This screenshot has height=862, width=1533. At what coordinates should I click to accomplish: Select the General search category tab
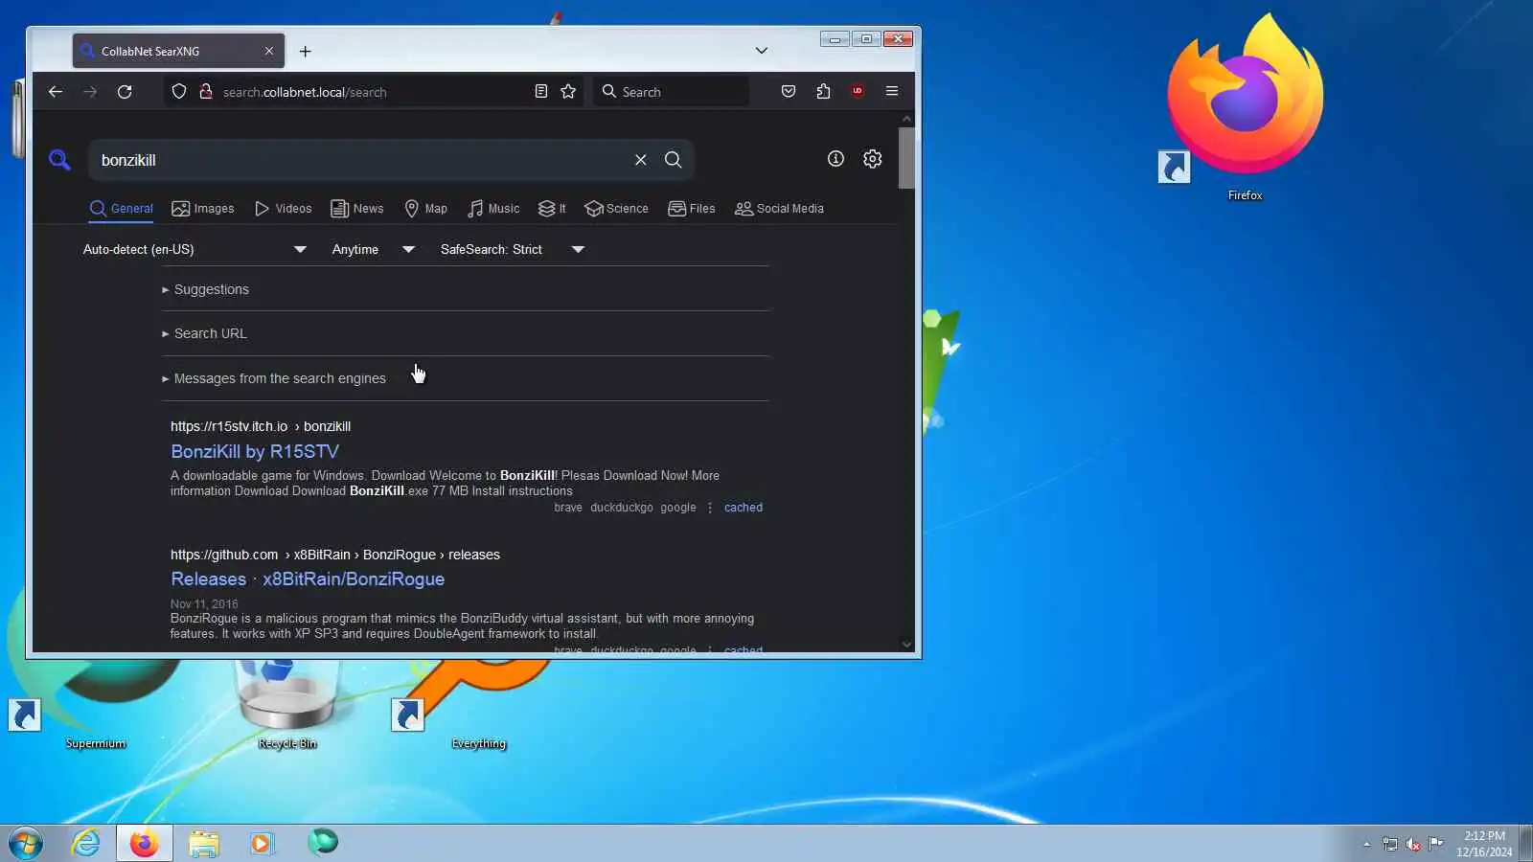coord(121,209)
